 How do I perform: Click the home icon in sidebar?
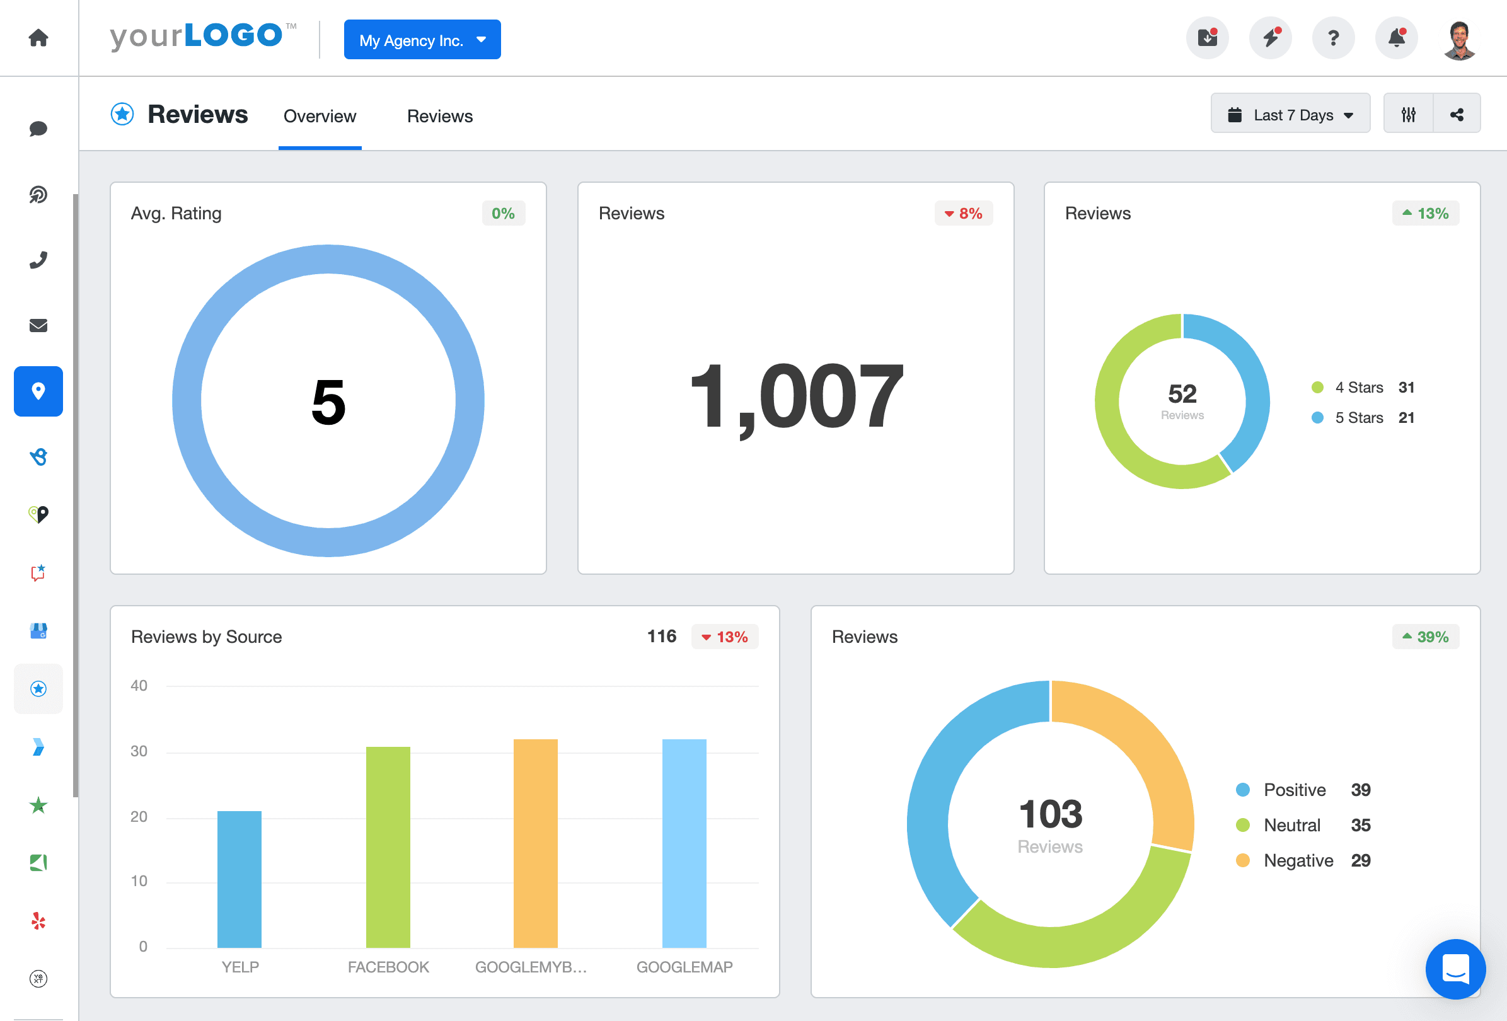(x=38, y=38)
